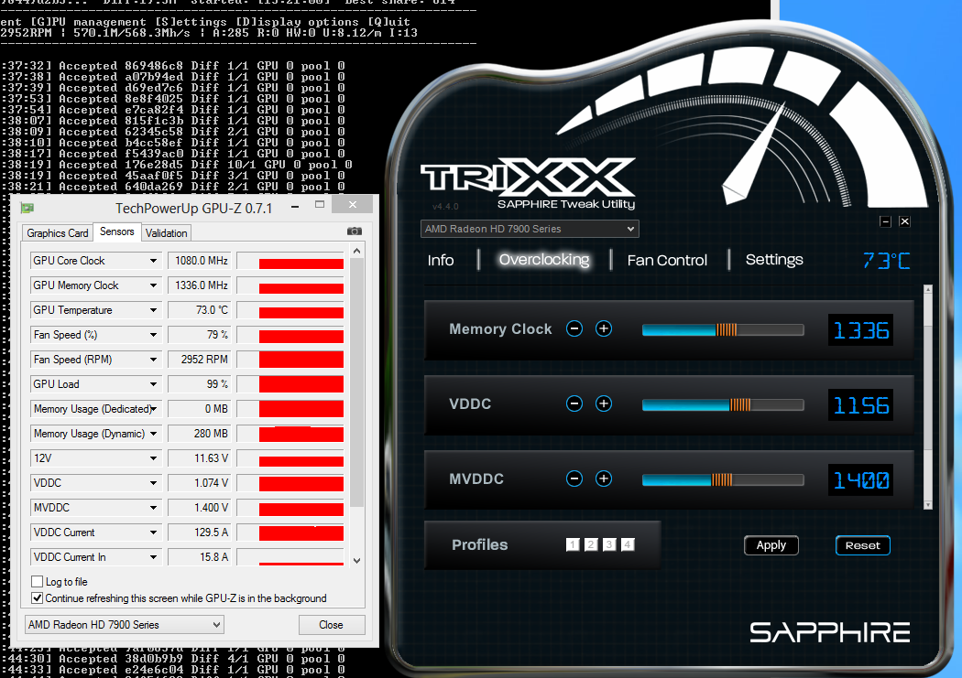
Task: Open the GPU Temperature sensor dropdown
Action: (153, 310)
